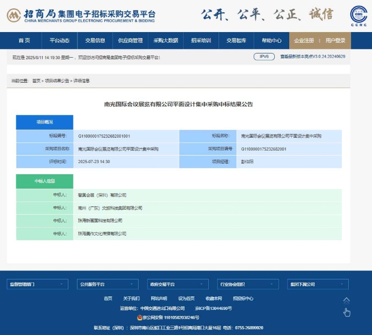Image resolution: width=372 pixels, height=335 pixels.
Task: Click the footer 设为首页 link
Action: coord(186,298)
